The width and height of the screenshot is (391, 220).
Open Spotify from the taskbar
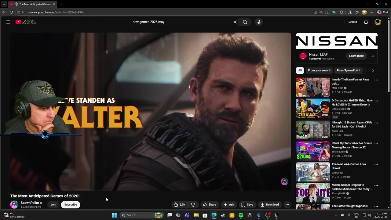[241, 215]
